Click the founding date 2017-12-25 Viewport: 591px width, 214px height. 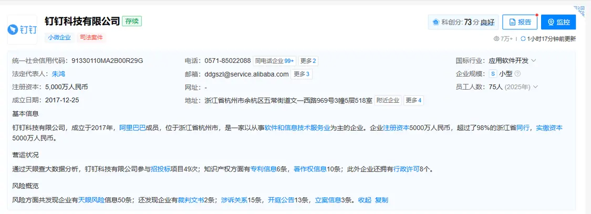[x=62, y=100]
